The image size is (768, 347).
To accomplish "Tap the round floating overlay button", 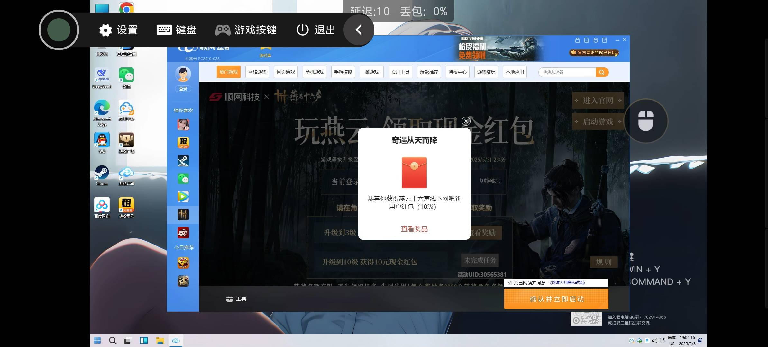I will pyautogui.click(x=59, y=30).
